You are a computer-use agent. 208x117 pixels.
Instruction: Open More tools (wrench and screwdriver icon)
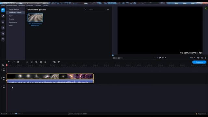3,39
